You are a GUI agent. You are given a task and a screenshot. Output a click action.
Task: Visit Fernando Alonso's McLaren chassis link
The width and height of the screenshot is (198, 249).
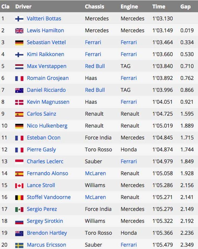[95, 173]
